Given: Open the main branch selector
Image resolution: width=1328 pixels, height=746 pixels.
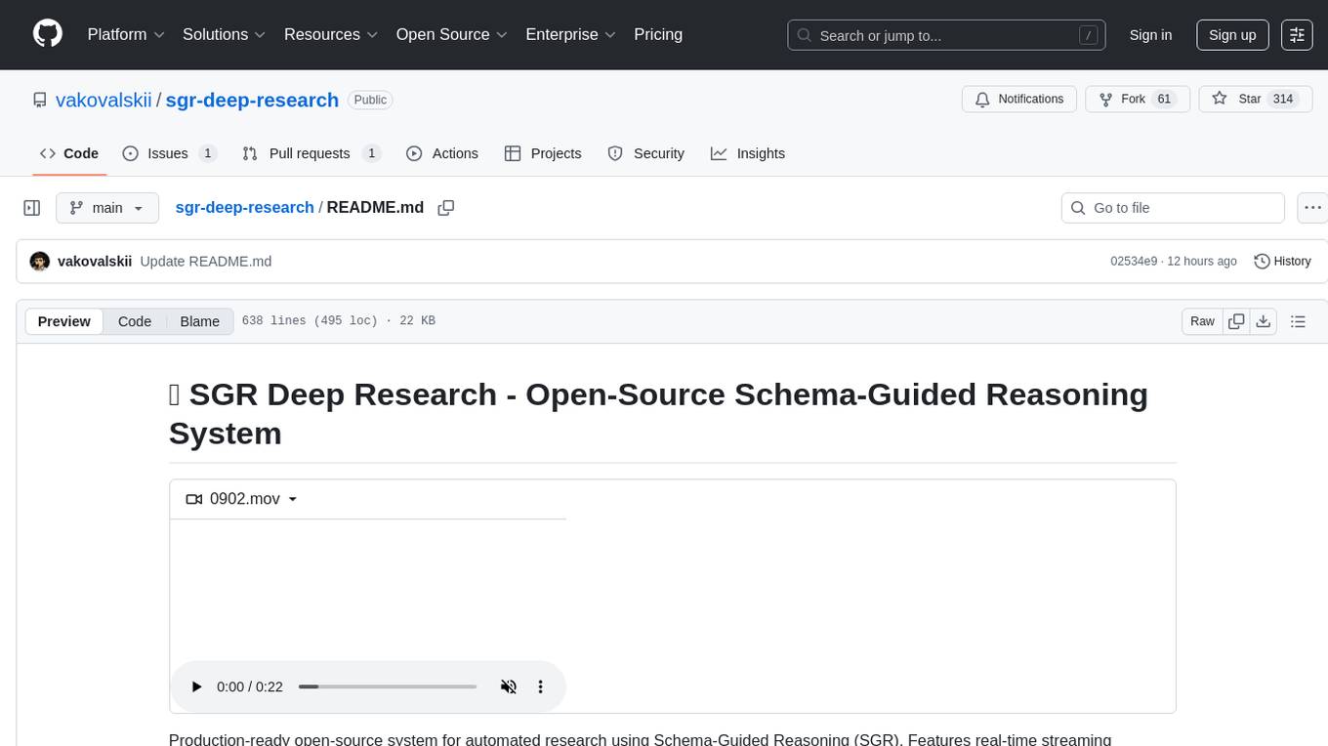Looking at the screenshot, I should 107,208.
